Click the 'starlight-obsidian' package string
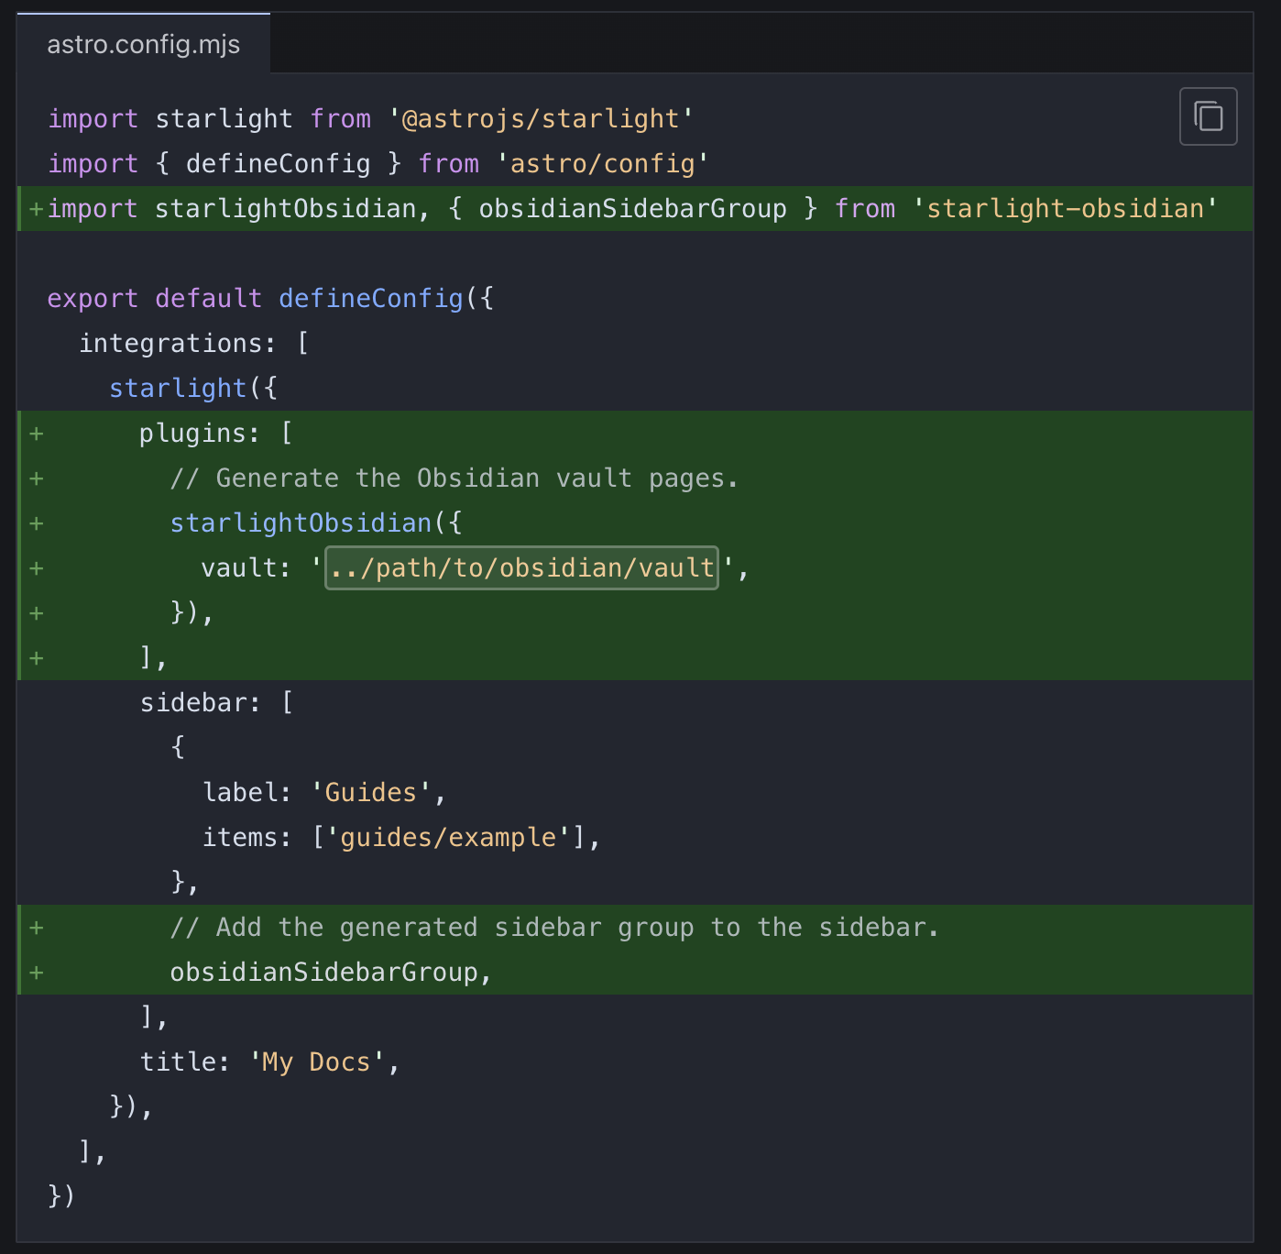Viewport: 1281px width, 1254px height. 1064,209
